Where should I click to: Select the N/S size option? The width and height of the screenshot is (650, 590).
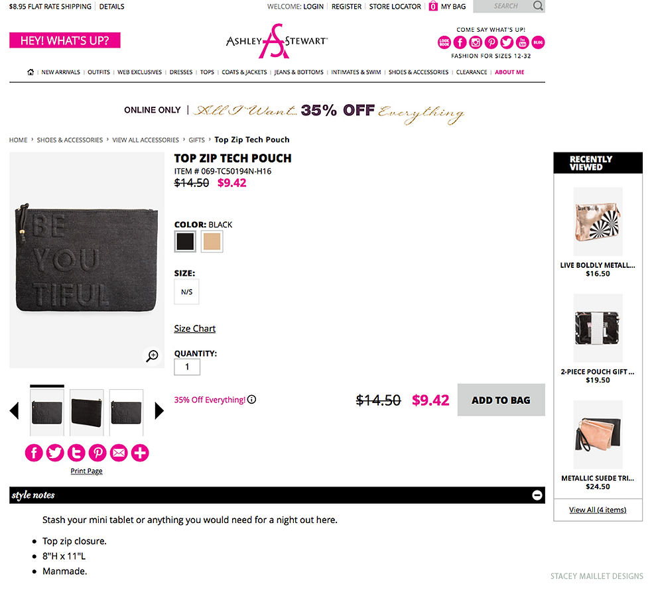pos(186,292)
